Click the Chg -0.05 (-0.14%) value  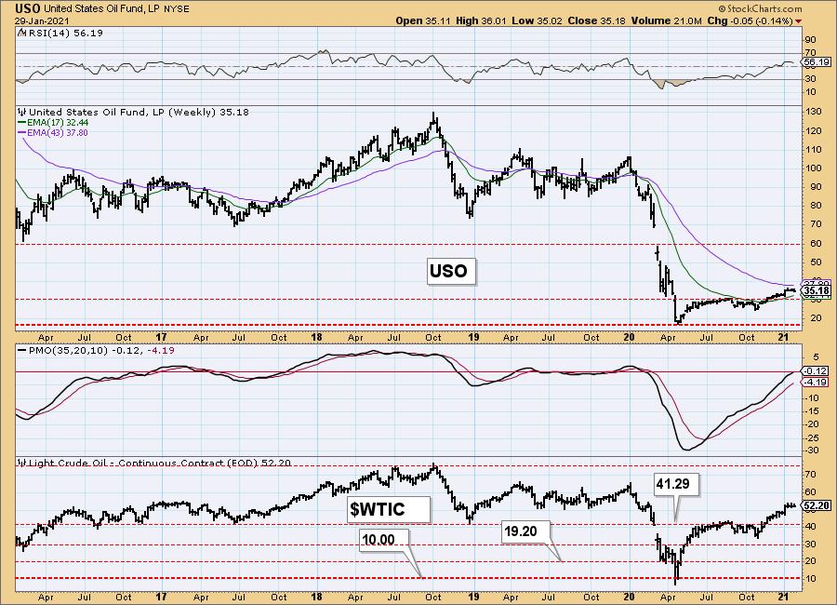750,20
